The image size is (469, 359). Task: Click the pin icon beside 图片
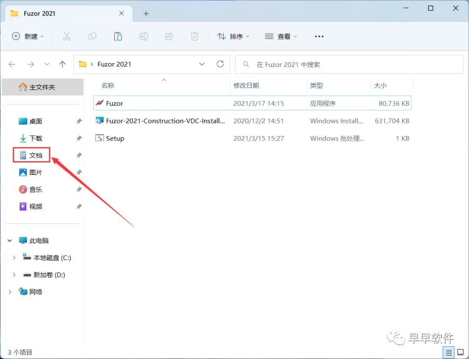(x=79, y=172)
